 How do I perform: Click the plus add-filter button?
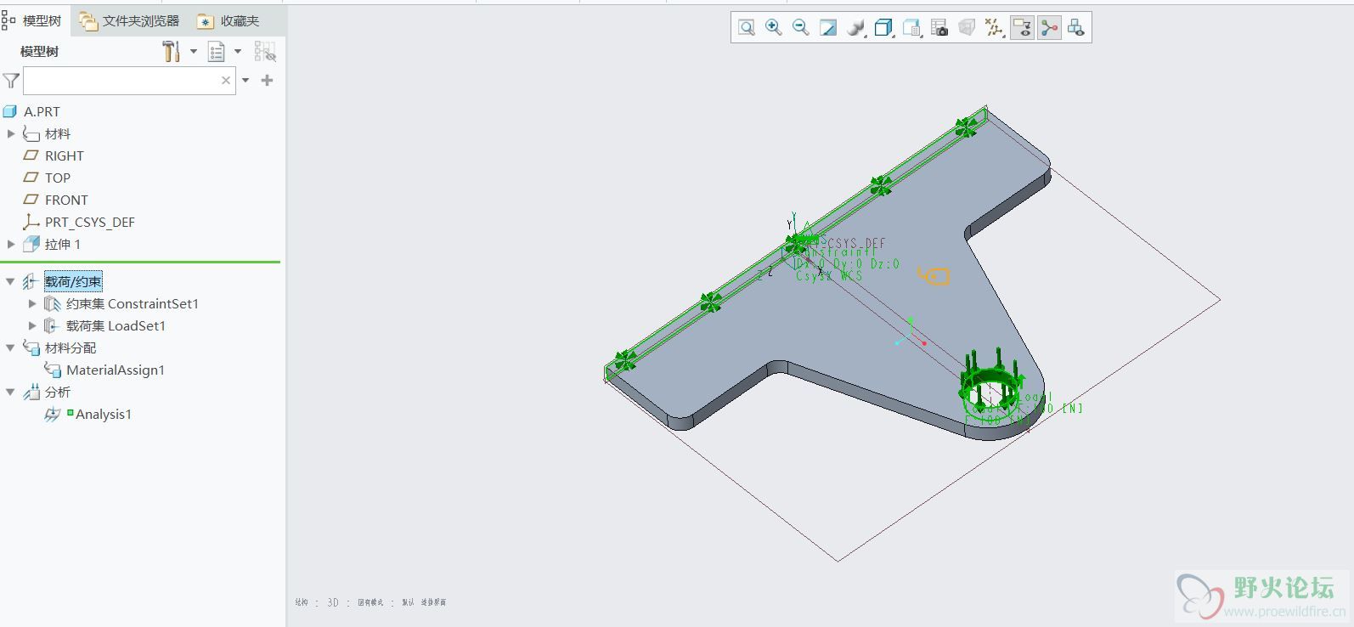(x=267, y=81)
